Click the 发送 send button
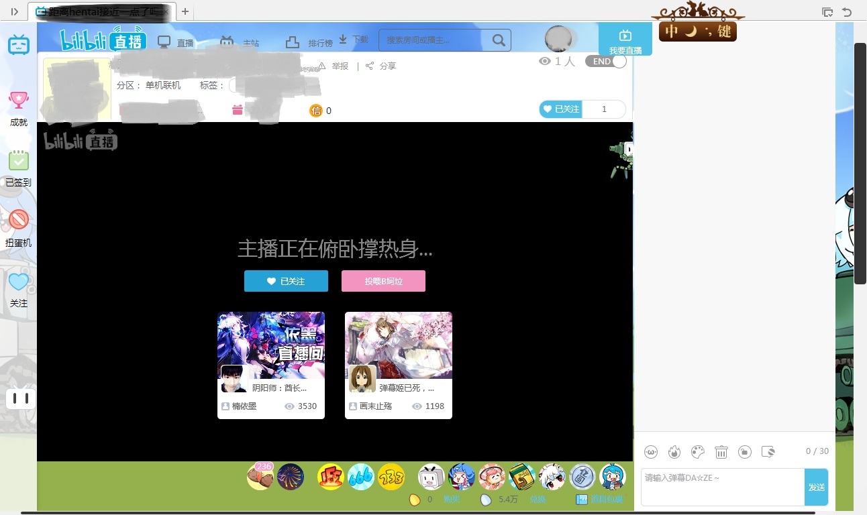 [x=816, y=487]
